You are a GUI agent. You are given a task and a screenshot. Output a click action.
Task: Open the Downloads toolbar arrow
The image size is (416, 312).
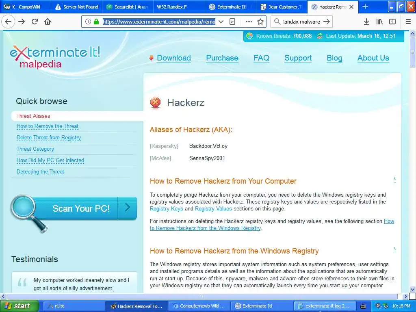coord(366,22)
